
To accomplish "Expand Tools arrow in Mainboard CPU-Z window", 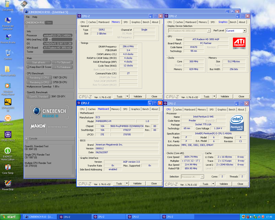I will pos(127,183).
